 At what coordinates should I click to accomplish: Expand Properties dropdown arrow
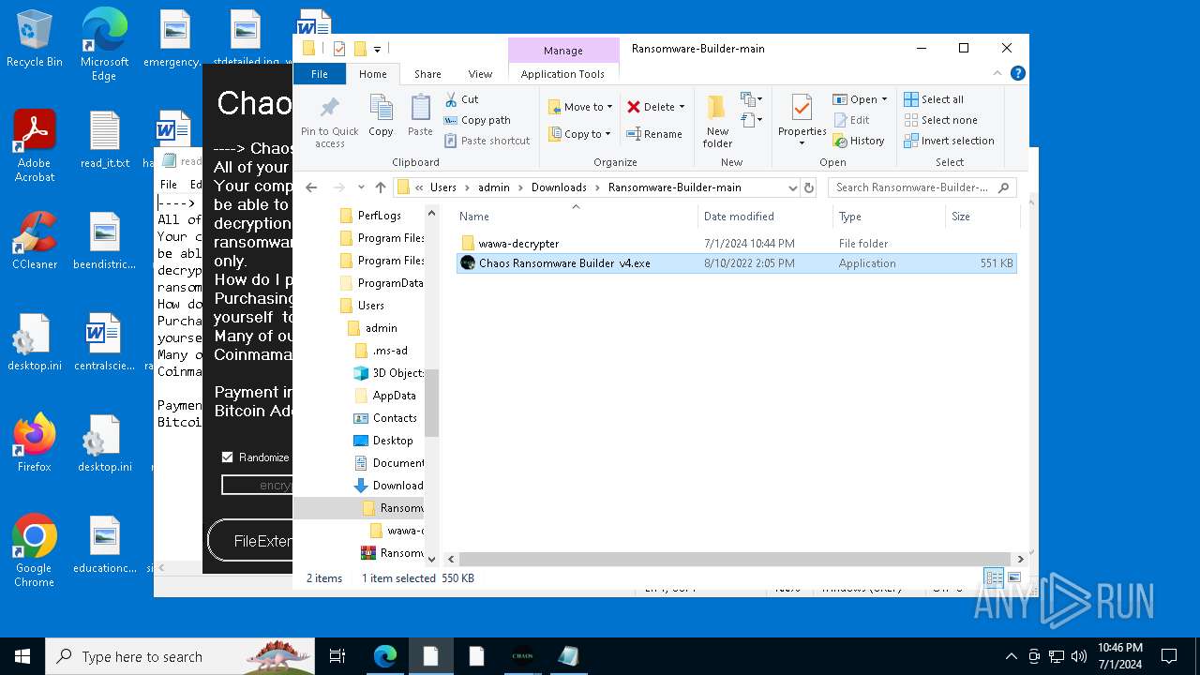802,143
